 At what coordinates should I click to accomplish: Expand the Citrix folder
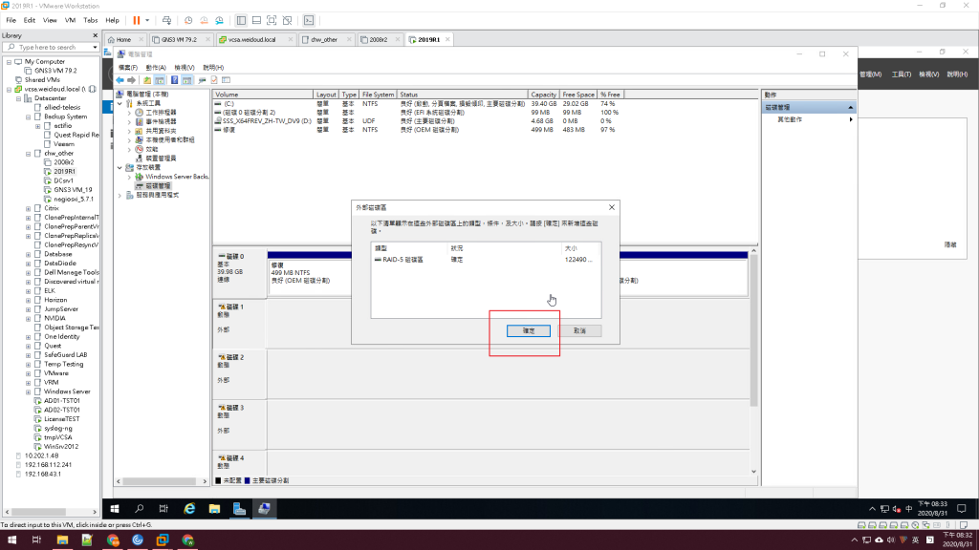pos(28,208)
